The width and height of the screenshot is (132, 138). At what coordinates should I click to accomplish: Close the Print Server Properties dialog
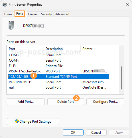click(x=127, y=4)
